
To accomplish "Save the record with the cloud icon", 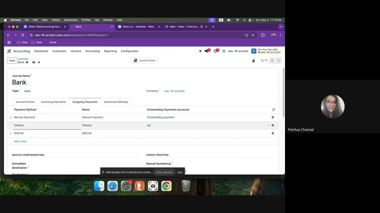I will pos(34,62).
